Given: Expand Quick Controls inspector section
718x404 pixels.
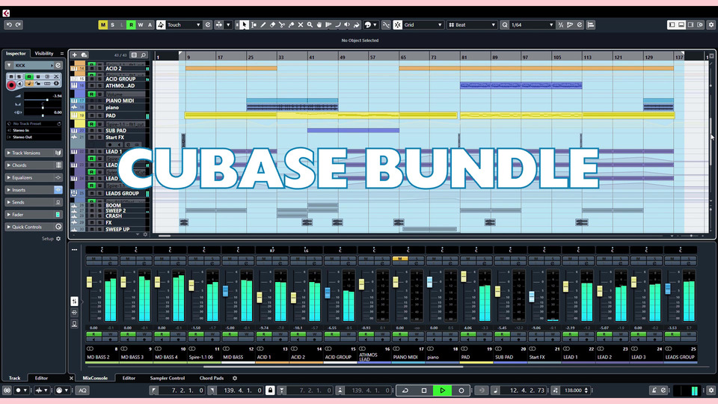Looking at the screenshot, I should (34, 227).
